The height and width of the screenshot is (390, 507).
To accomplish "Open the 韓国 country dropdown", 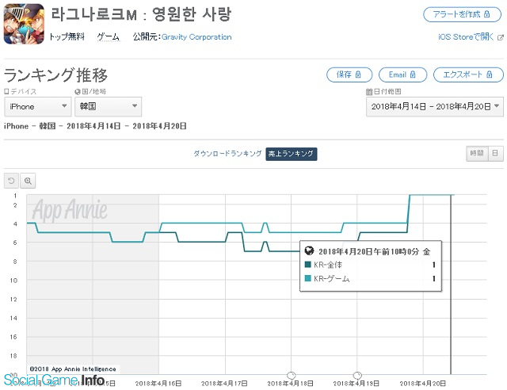I will tap(109, 106).
